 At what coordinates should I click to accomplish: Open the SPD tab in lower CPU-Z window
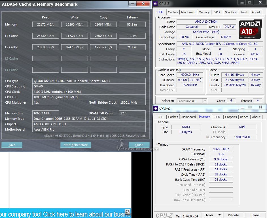pos(217,117)
